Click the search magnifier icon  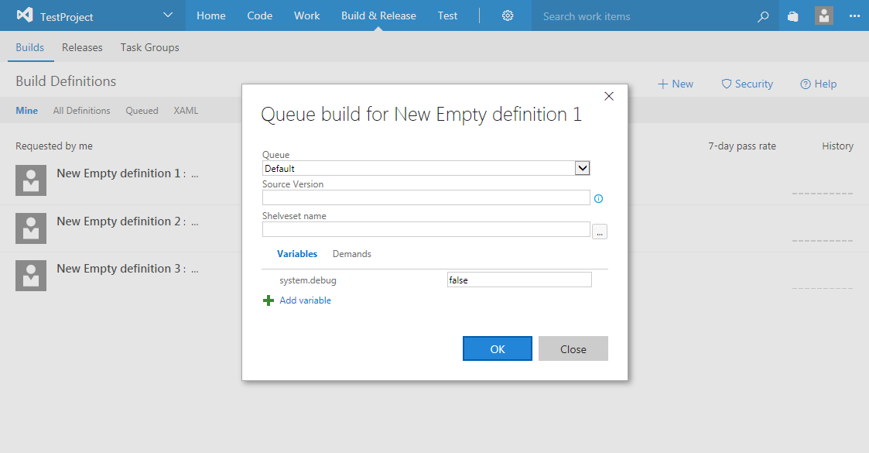(763, 16)
